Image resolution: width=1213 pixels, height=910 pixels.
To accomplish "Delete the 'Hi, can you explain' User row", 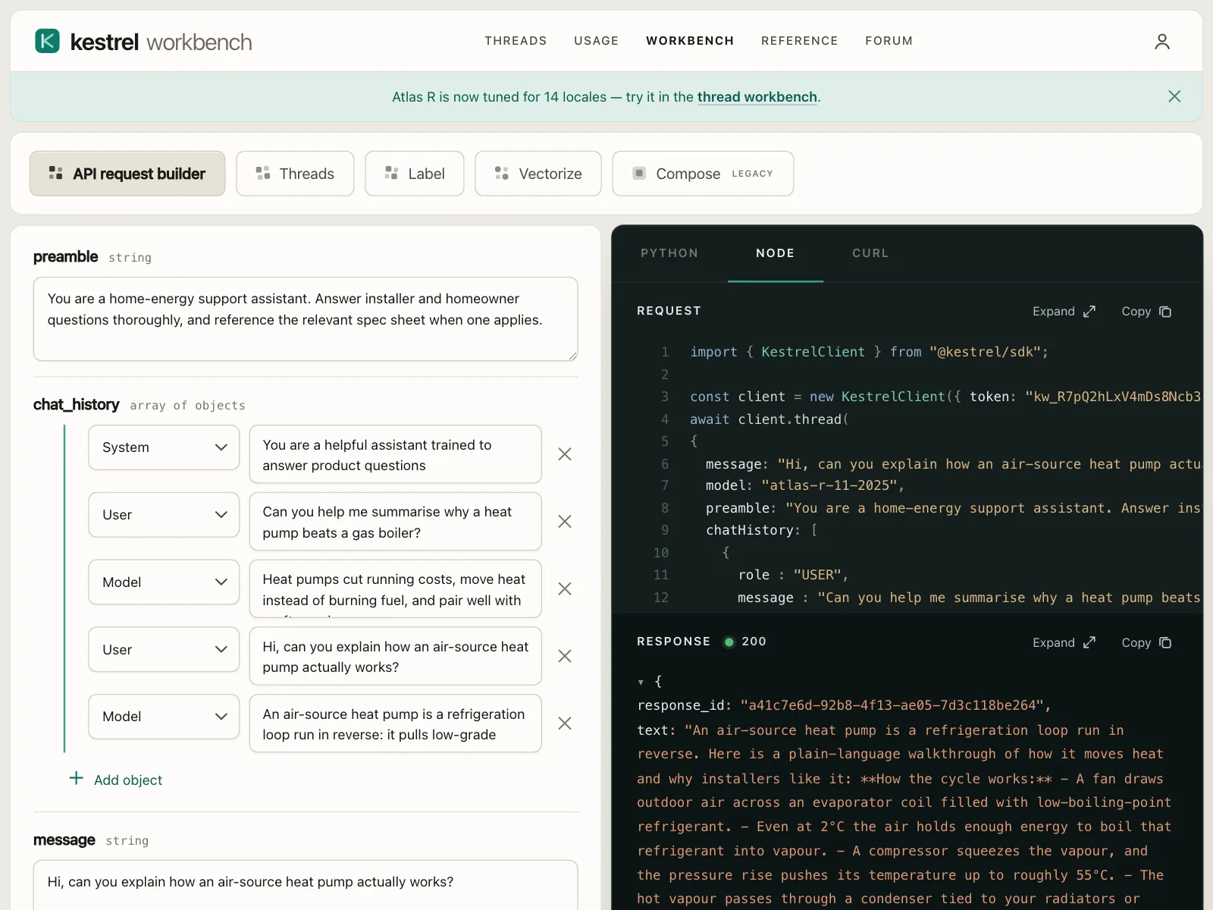I will tap(565, 656).
